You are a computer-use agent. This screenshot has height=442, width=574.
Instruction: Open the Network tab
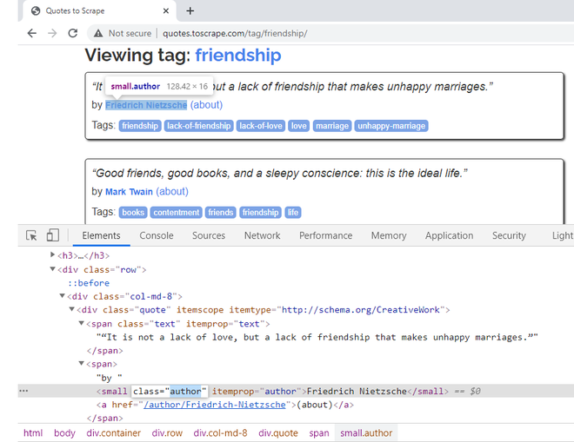point(262,235)
